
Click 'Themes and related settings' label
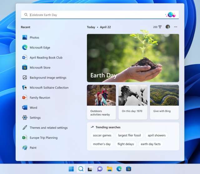[x=49, y=128]
